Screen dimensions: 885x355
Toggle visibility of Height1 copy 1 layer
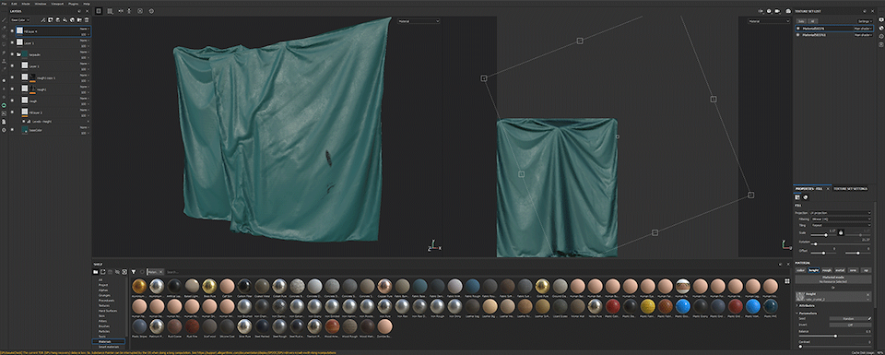[12, 77]
